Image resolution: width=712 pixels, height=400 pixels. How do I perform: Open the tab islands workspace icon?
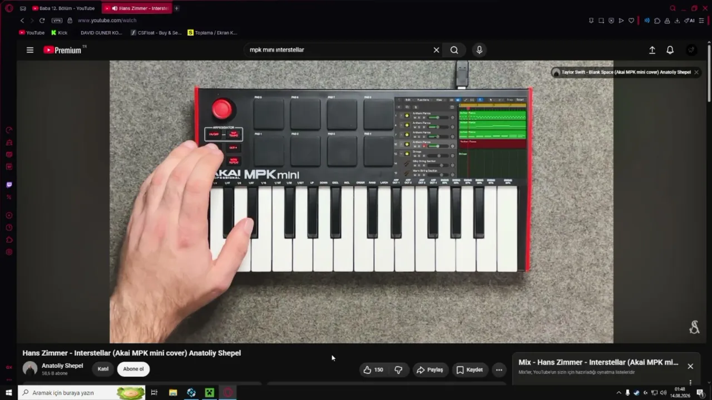point(23,8)
